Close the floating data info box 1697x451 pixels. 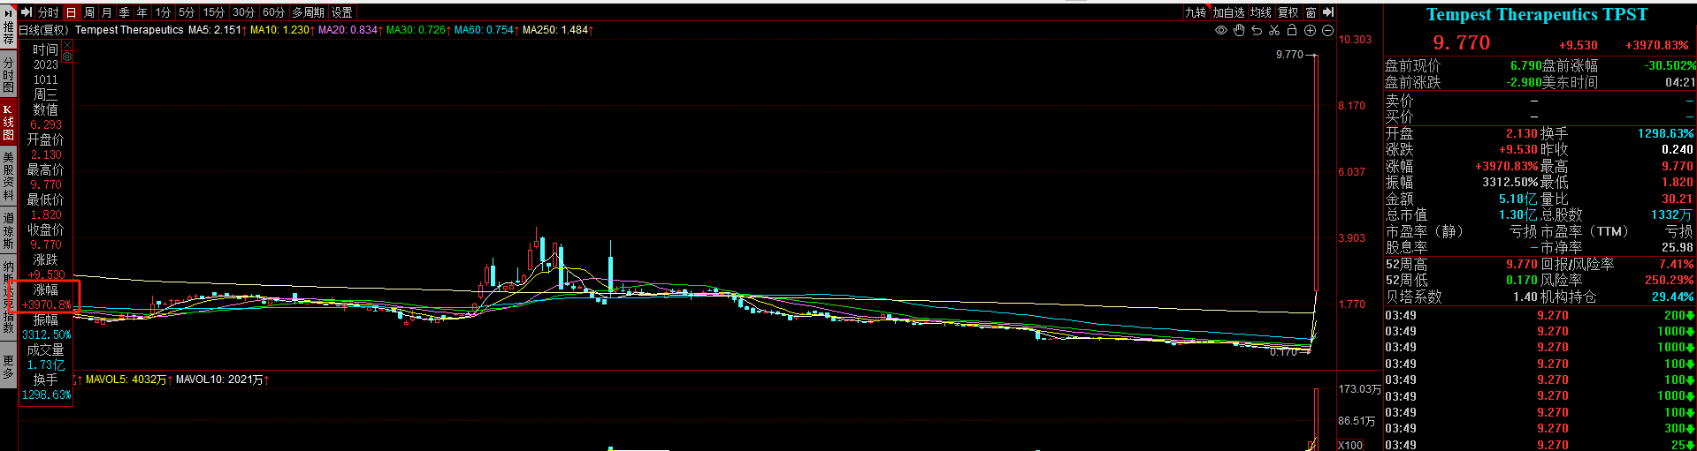pos(66,46)
